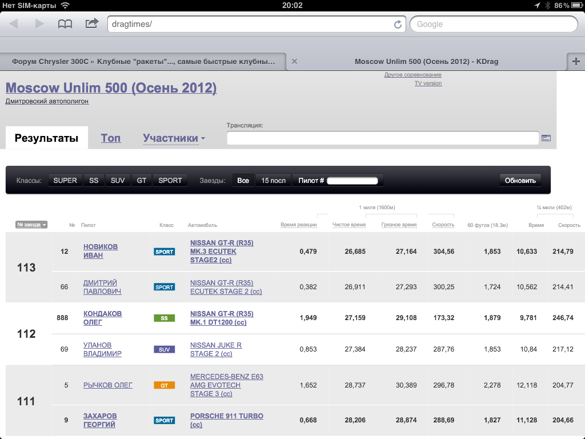The height and width of the screenshot is (439, 585).
Task: Tap the share action icon
Action: click(92, 23)
